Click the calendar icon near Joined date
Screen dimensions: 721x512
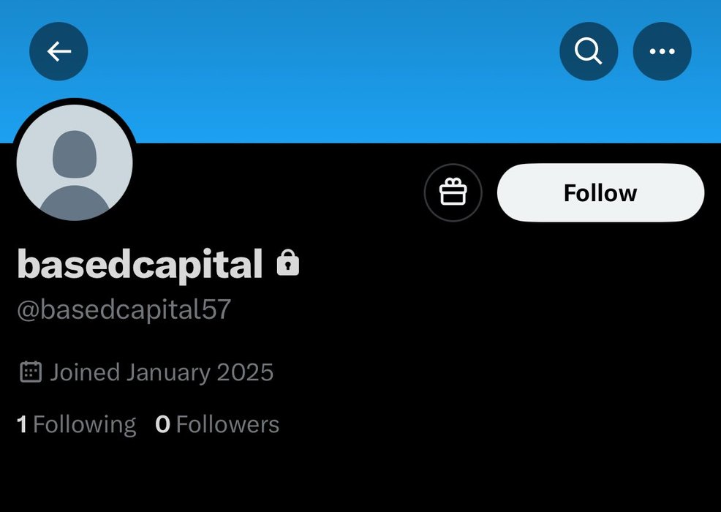point(31,372)
